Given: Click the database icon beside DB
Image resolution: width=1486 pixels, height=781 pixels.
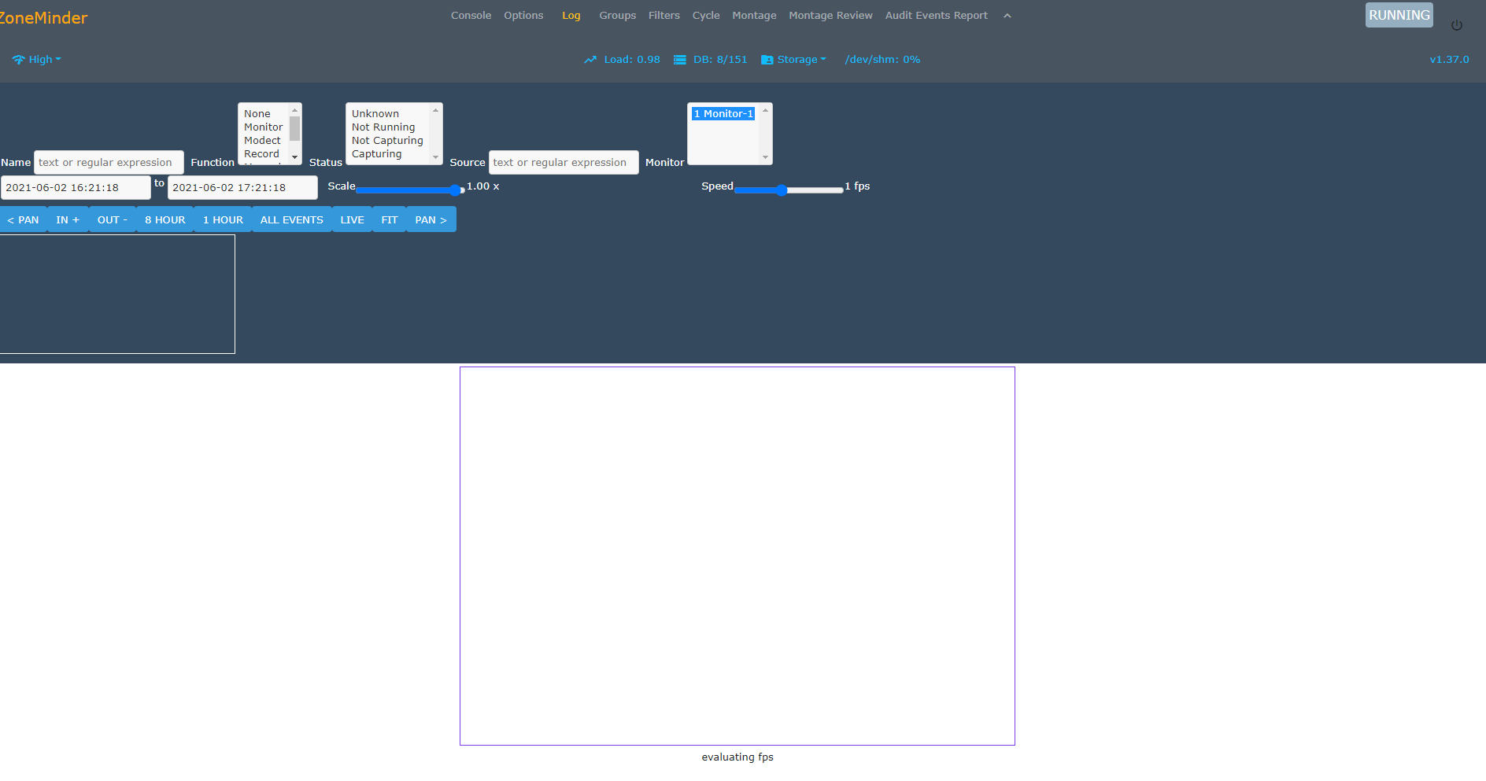Looking at the screenshot, I should [680, 60].
